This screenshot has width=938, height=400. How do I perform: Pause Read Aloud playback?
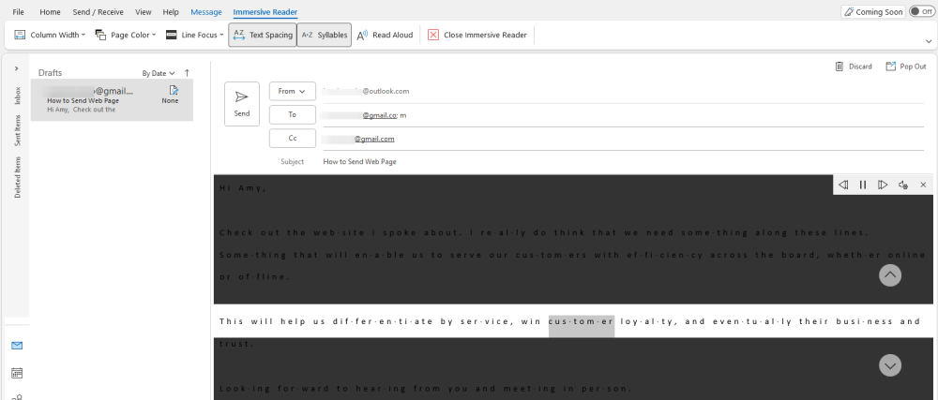point(863,185)
